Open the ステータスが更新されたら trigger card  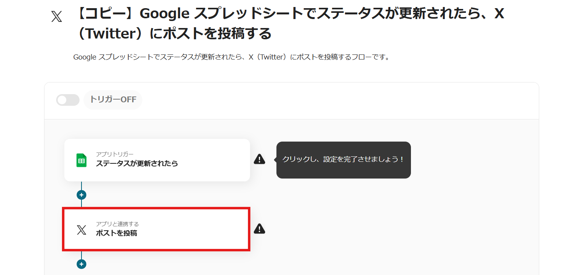(157, 160)
